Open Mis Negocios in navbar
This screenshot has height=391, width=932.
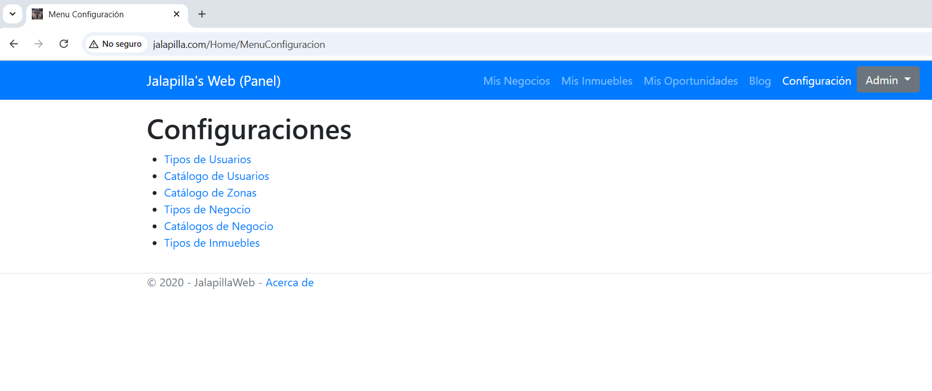pyautogui.click(x=516, y=81)
